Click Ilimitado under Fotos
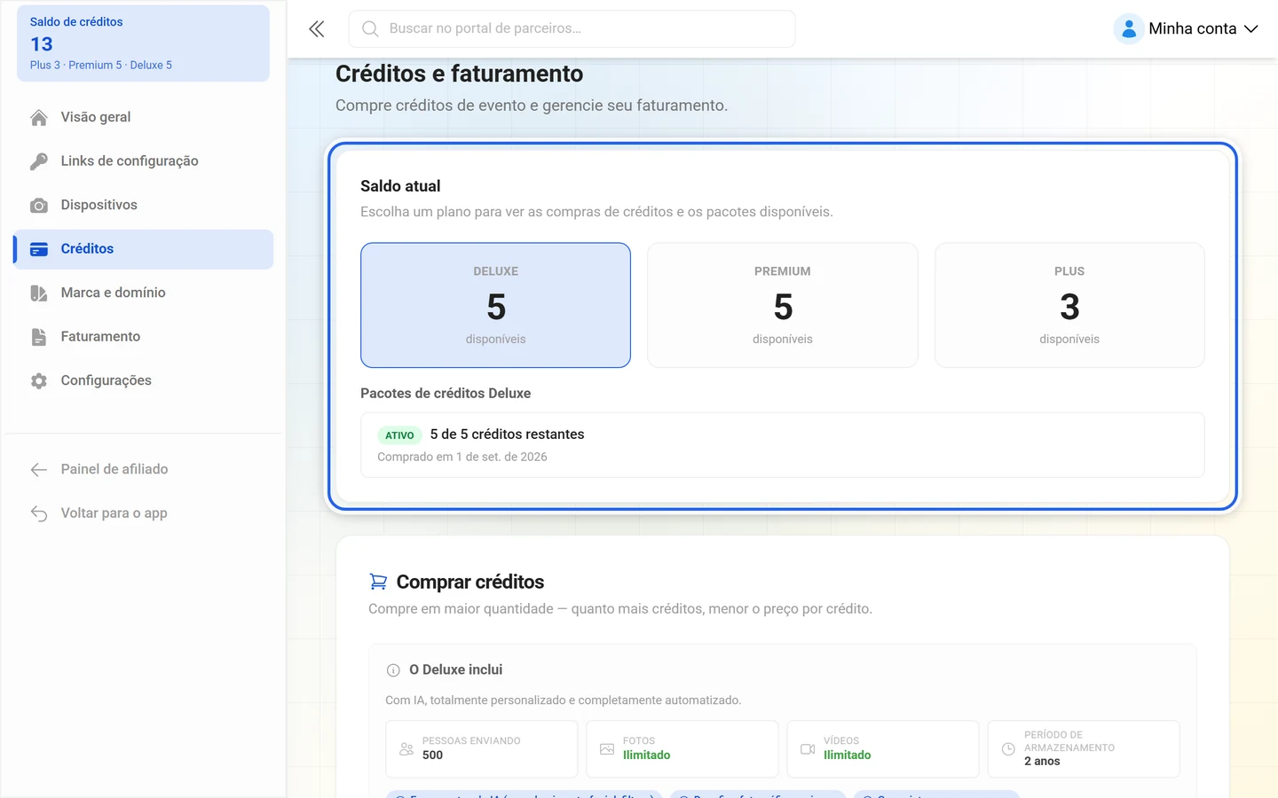This screenshot has height=798, width=1278. pyautogui.click(x=646, y=755)
